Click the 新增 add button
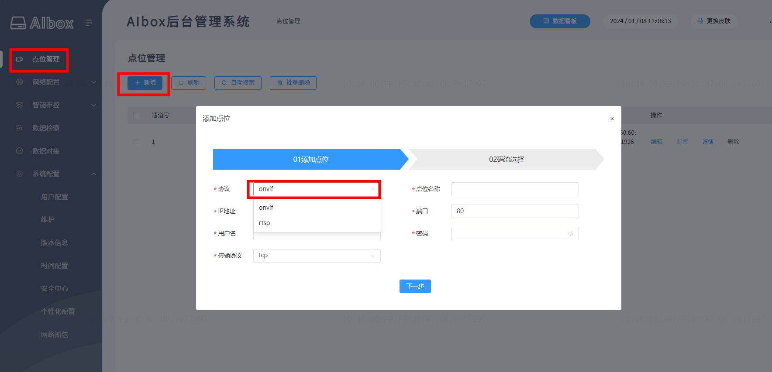Viewport: 772px width, 372px height. 145,83
